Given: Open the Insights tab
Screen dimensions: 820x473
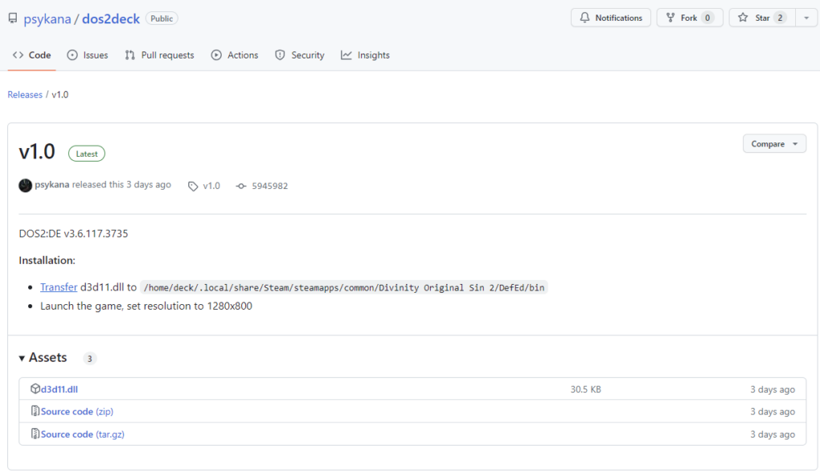Looking at the screenshot, I should click(x=365, y=55).
